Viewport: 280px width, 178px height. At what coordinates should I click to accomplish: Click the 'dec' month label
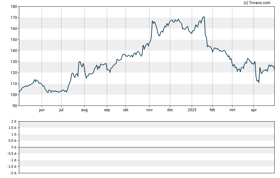(170, 110)
